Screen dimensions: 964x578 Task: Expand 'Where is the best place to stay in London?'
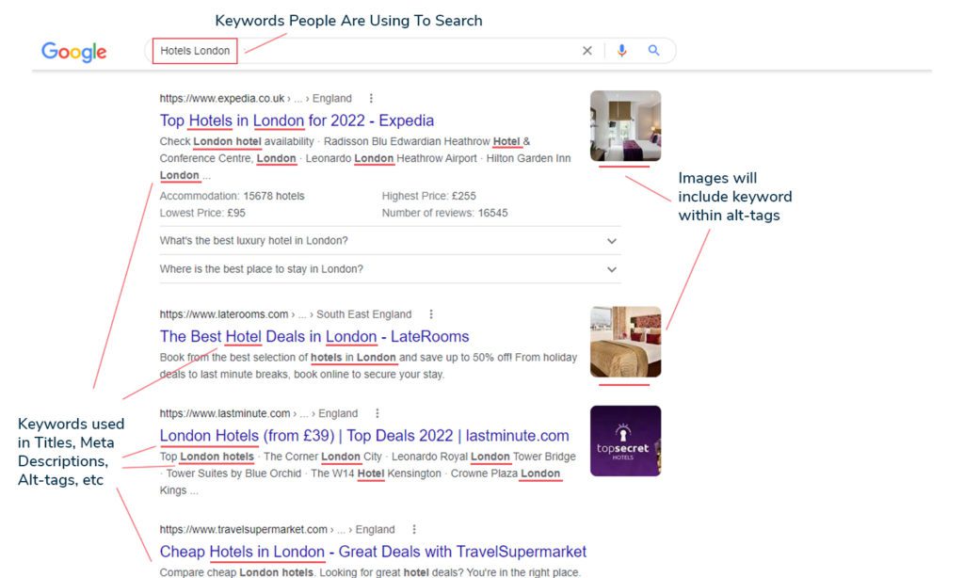(390, 268)
